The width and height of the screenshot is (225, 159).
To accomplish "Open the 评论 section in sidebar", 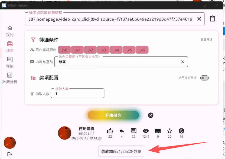I will (9, 62).
